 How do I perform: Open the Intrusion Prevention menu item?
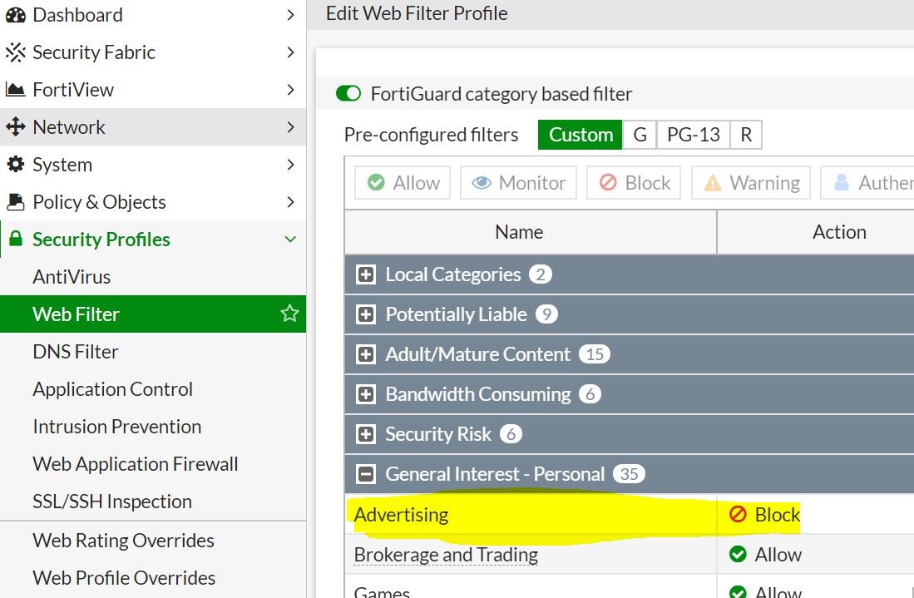pyautogui.click(x=153, y=426)
